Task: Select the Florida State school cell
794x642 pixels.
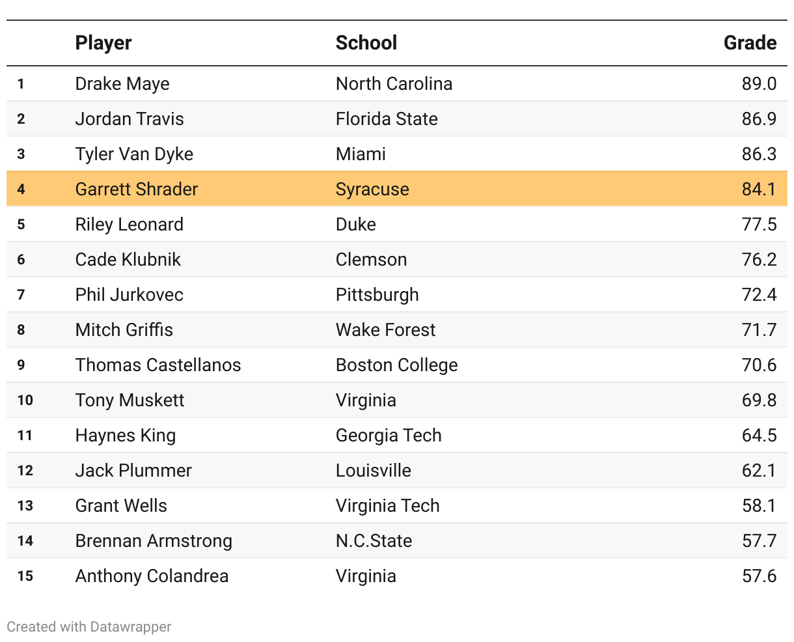Action: coord(387,119)
